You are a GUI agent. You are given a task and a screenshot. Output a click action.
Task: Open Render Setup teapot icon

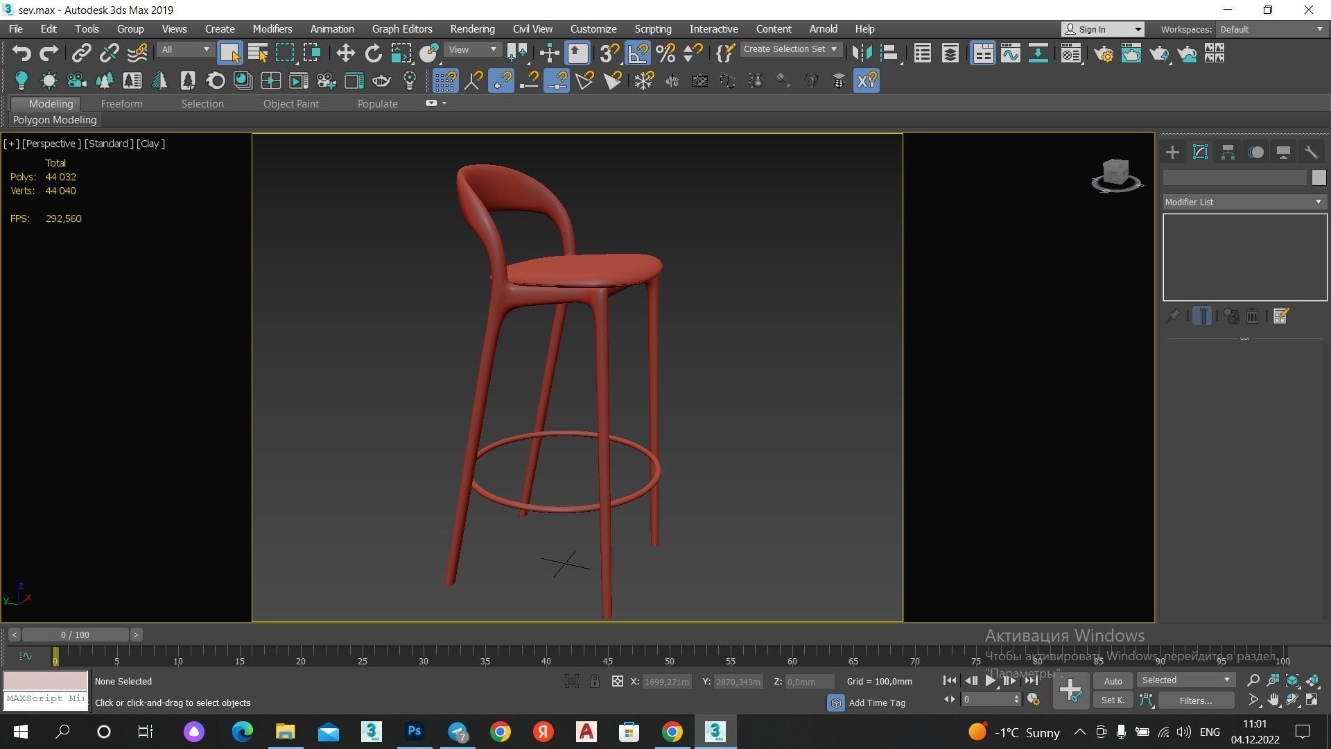point(1104,53)
